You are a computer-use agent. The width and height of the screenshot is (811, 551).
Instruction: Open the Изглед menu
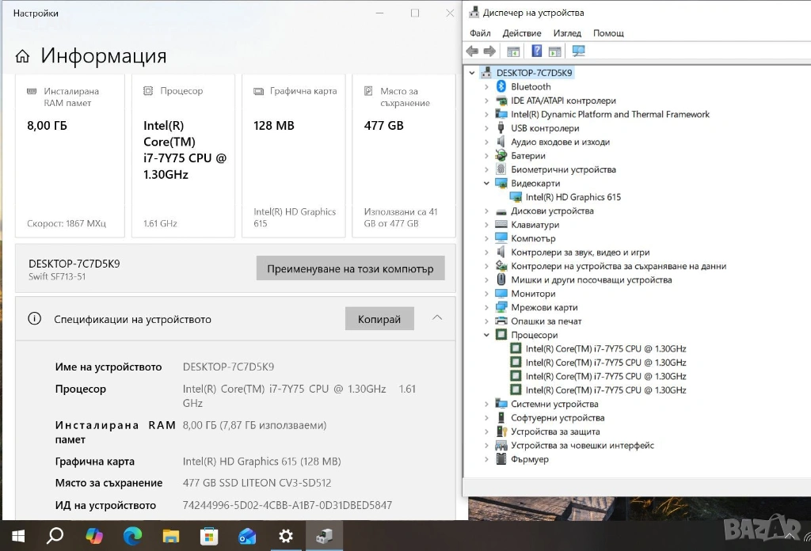567,33
